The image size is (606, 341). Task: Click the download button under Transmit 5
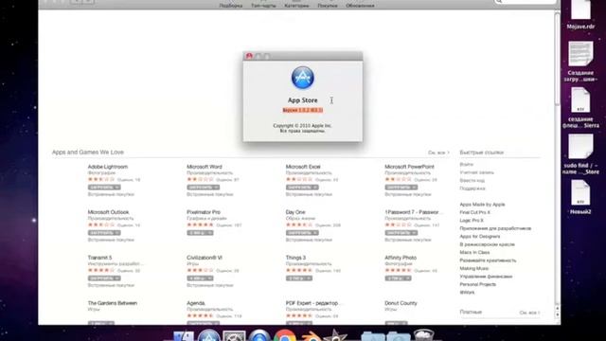coord(104,278)
